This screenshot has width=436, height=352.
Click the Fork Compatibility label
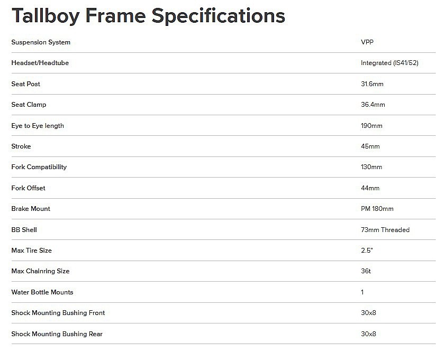click(39, 167)
